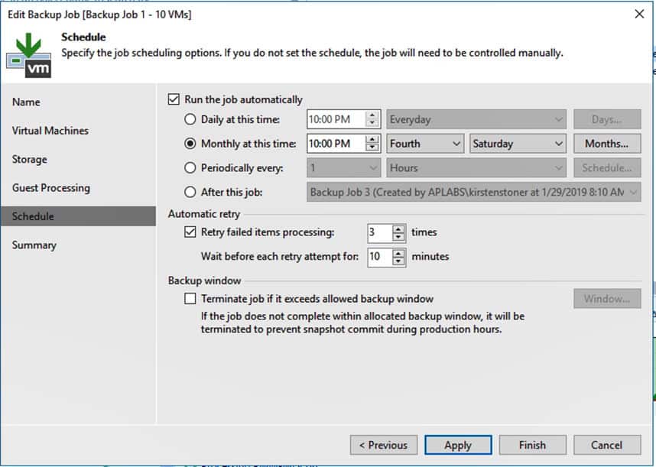This screenshot has height=467, width=656.
Task: Click the Days... button
Action: point(607,119)
